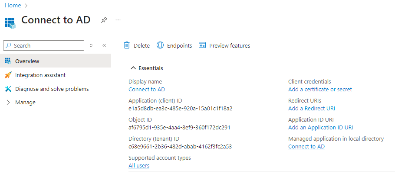395x177 pixels.
Task: Click the Delete trash can icon
Action: (127, 45)
